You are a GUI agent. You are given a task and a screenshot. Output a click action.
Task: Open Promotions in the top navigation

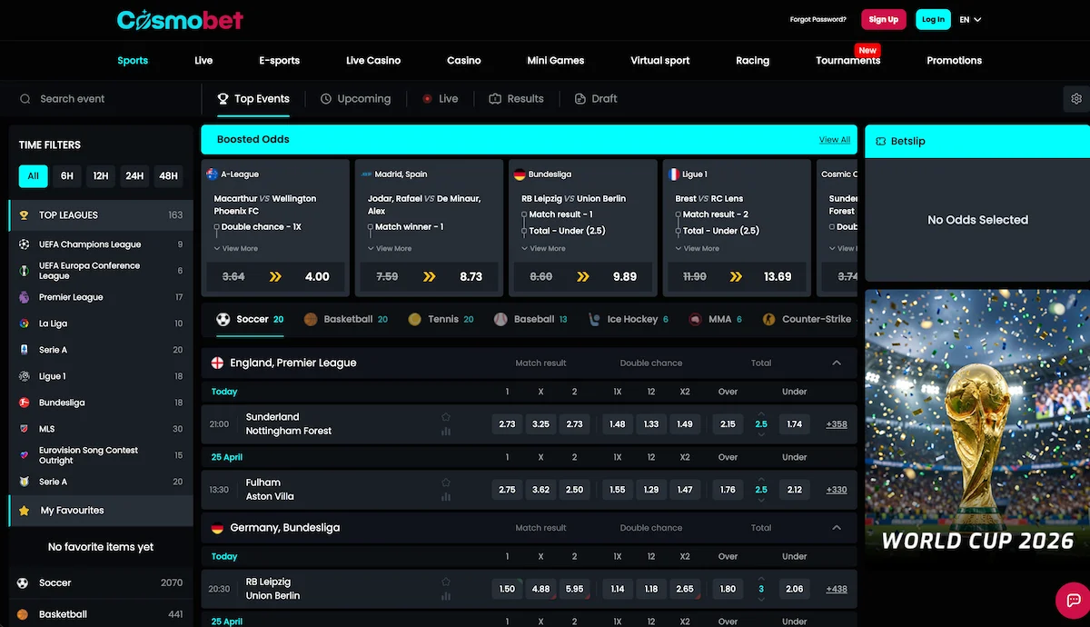click(x=954, y=60)
